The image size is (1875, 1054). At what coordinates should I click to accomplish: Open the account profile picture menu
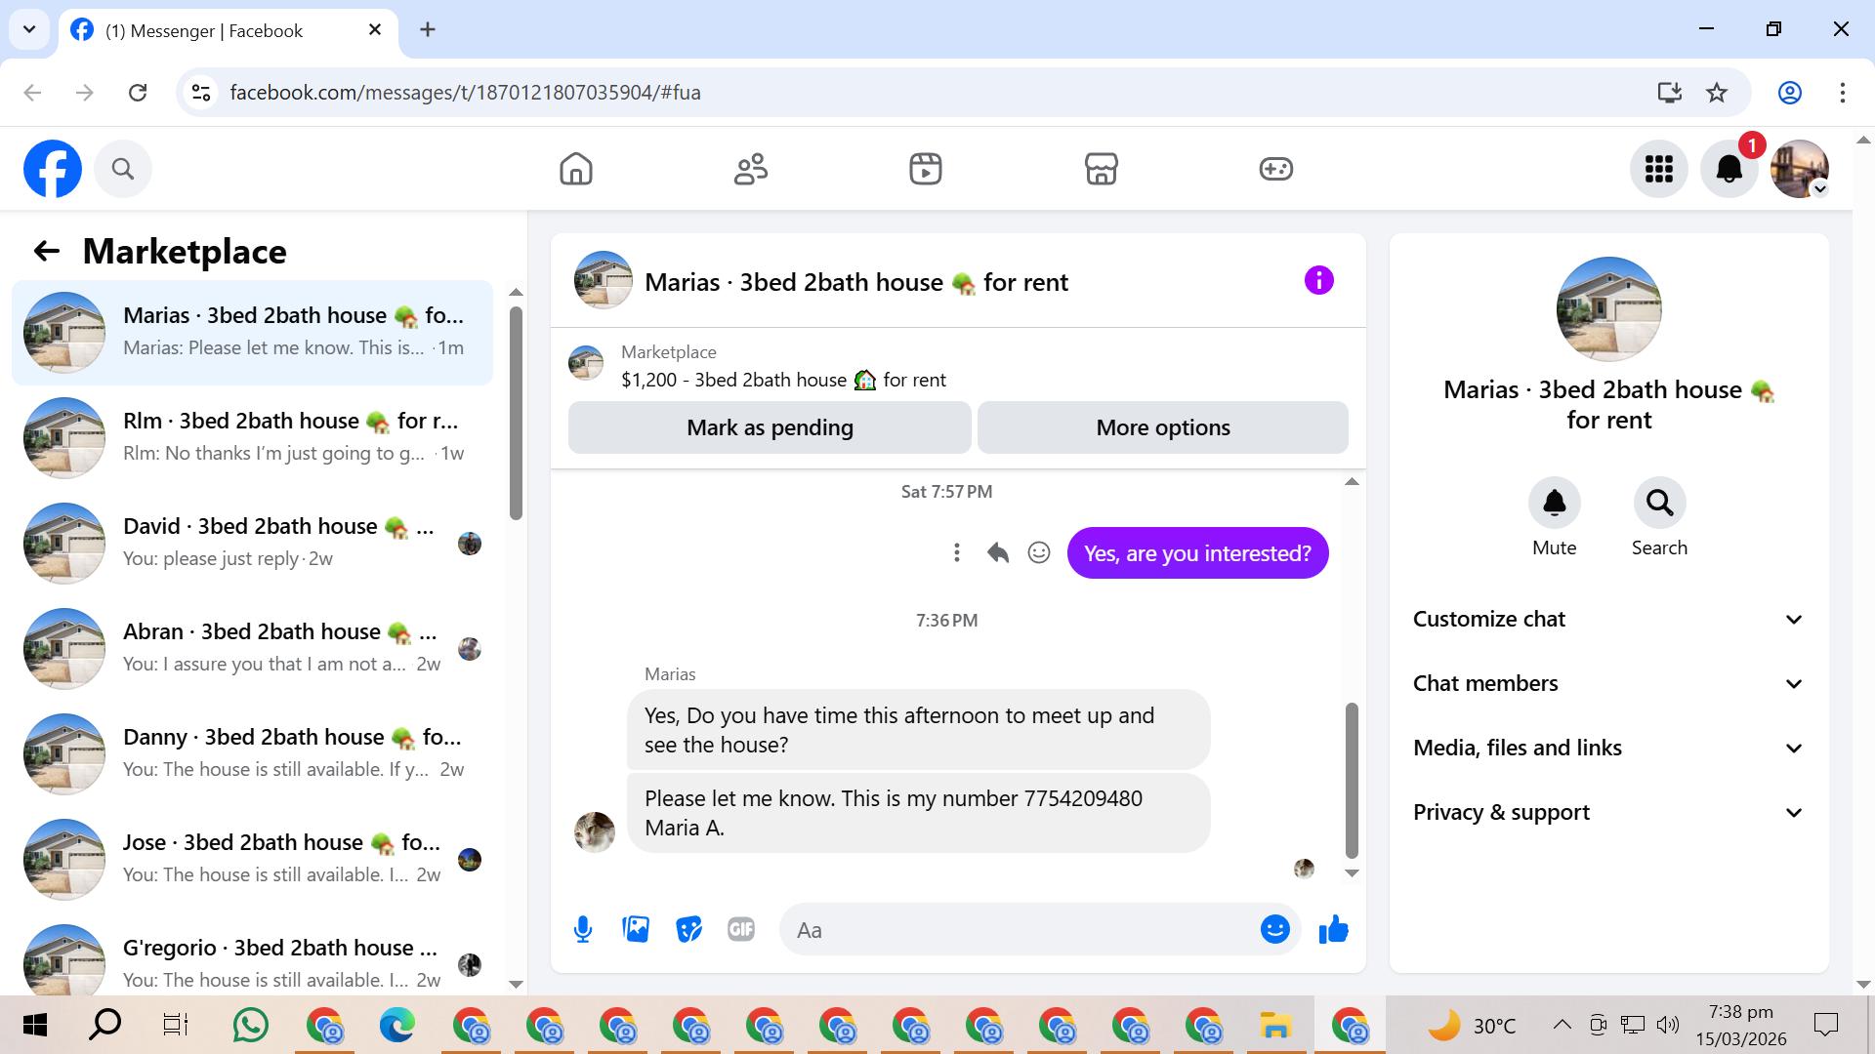tap(1800, 169)
